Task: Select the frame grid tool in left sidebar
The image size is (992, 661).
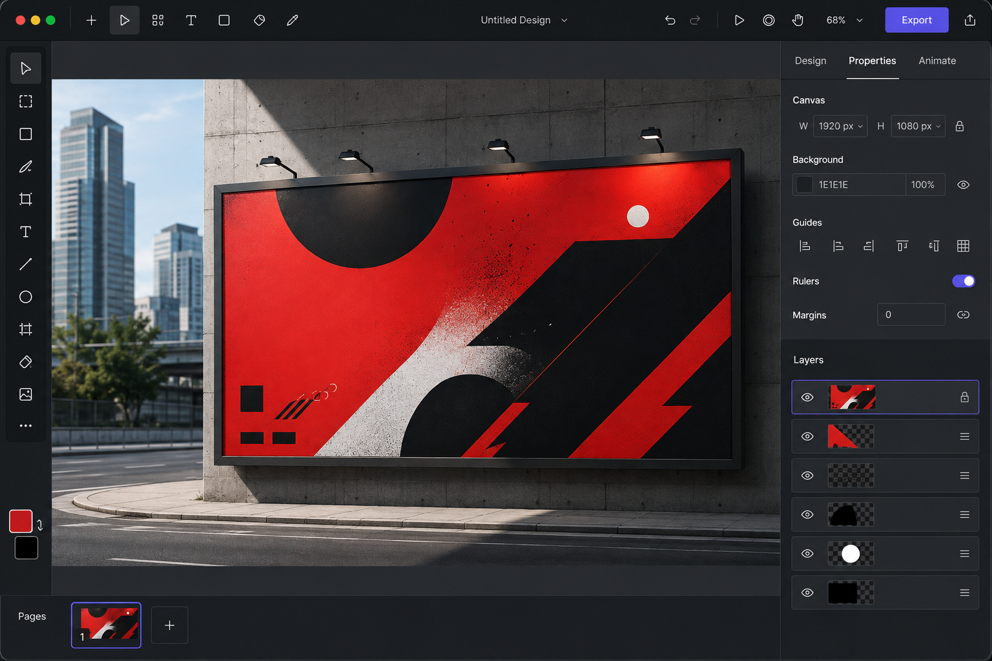Action: click(x=26, y=329)
